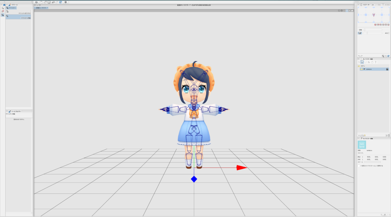391x217 pixels.
Task: Switch to the 表示設定 tab
Action: (386, 5)
